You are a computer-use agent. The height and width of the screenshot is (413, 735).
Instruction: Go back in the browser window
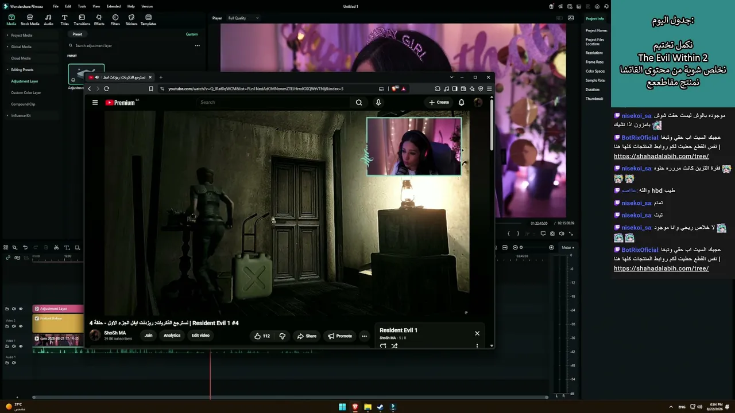click(x=89, y=89)
